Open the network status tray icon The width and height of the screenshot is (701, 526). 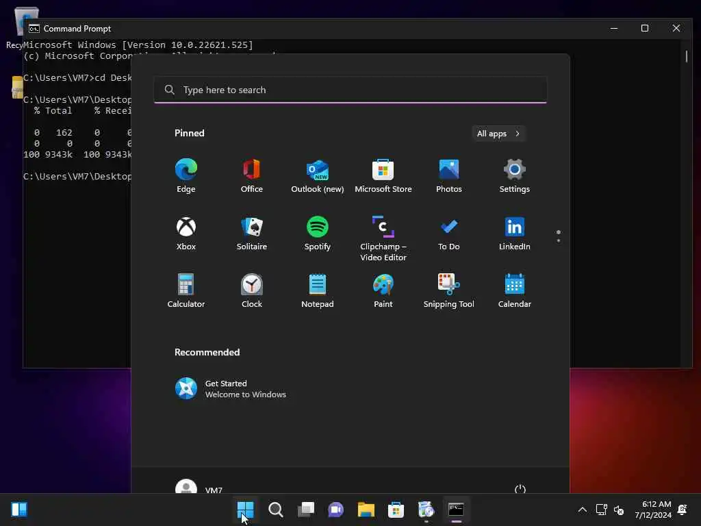[x=601, y=510]
